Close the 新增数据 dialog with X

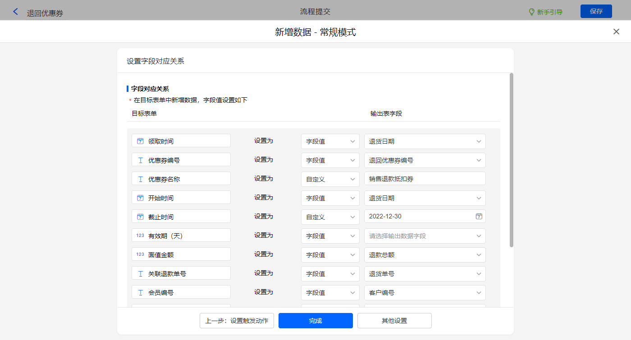coord(616,32)
